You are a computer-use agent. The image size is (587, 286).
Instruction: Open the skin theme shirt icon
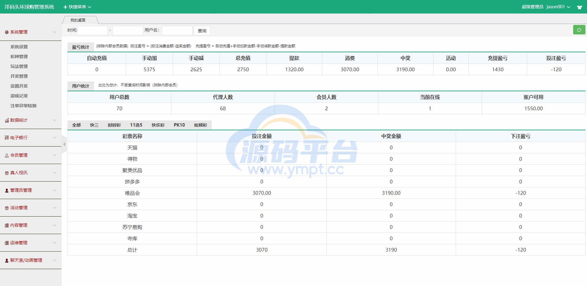[x=580, y=7]
